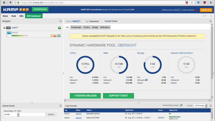This screenshot has width=215, height=121.
Task: Toggle the Untereinträge anzeigen checkbox
Action: click(x=181, y=105)
